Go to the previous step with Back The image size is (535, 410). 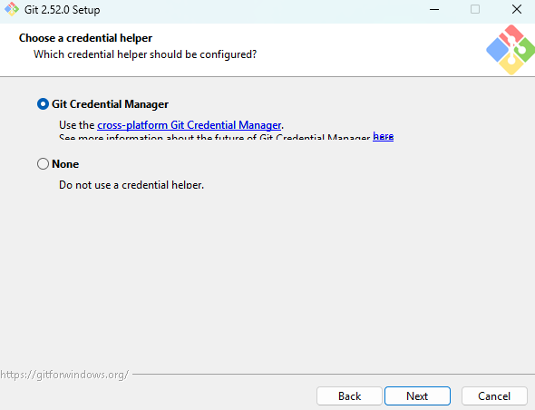(349, 396)
